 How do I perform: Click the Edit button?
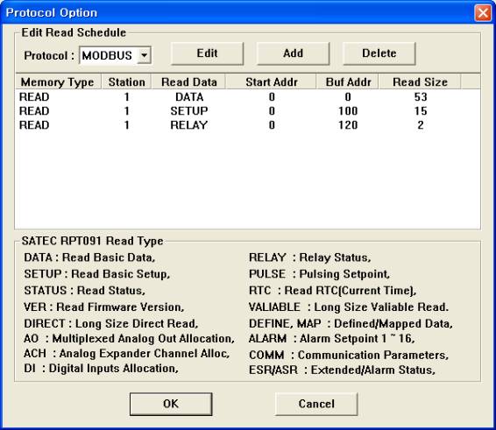[x=207, y=53]
